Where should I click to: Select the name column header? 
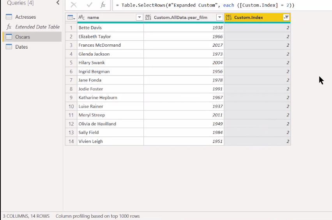(110, 18)
